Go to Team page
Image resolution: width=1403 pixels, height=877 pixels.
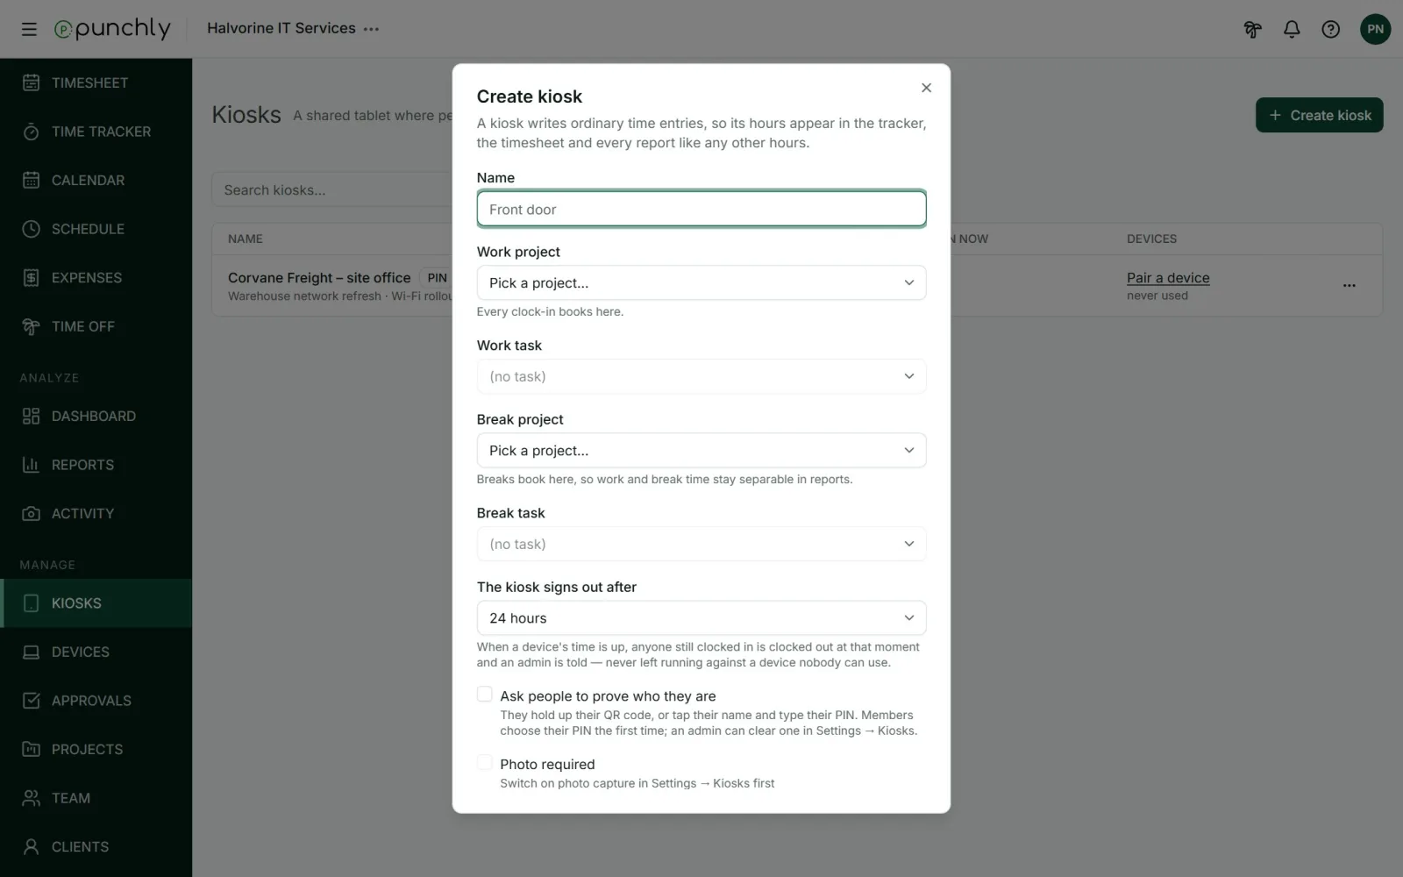pyautogui.click(x=96, y=798)
